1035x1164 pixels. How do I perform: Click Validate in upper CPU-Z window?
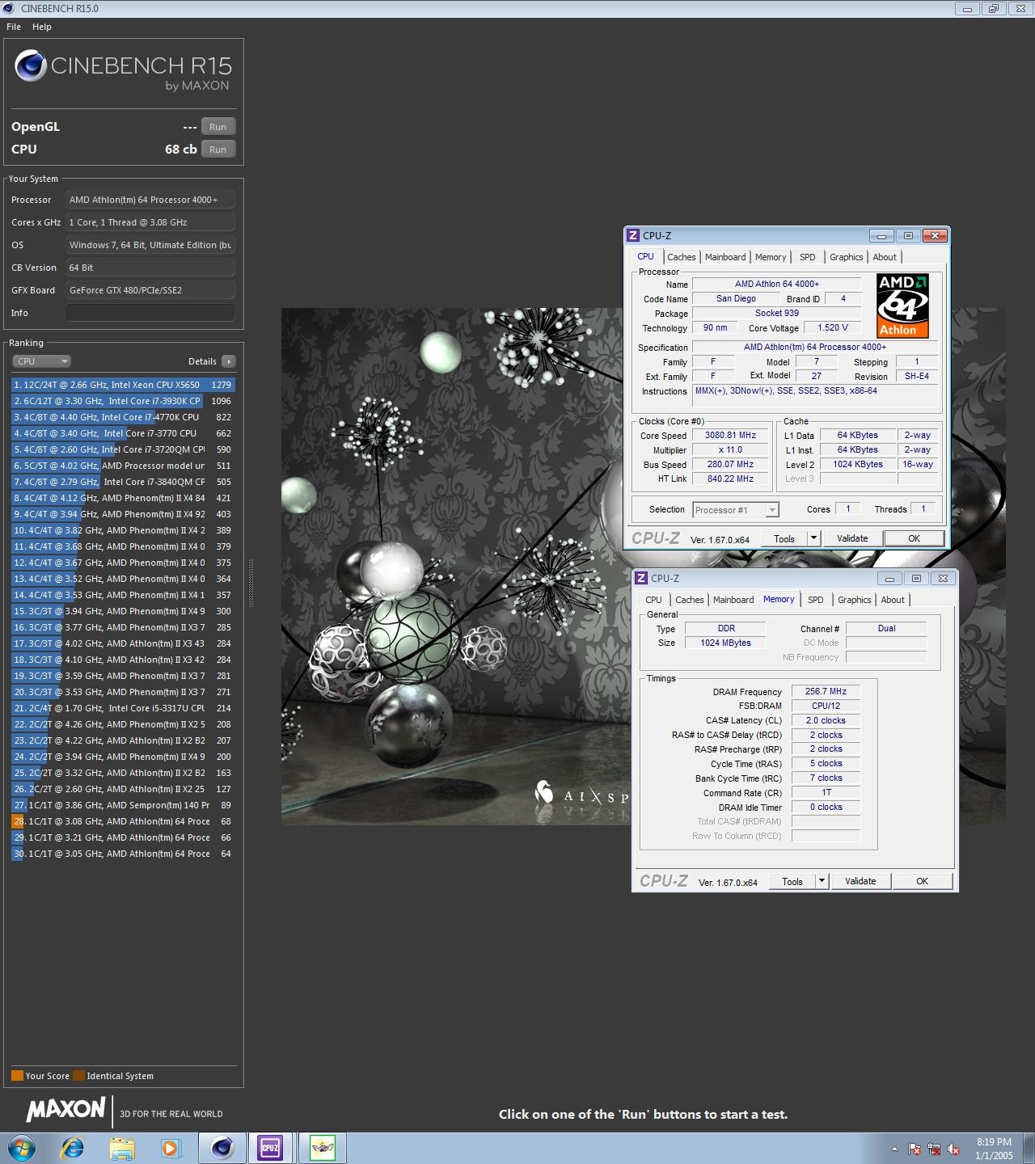[x=852, y=538]
